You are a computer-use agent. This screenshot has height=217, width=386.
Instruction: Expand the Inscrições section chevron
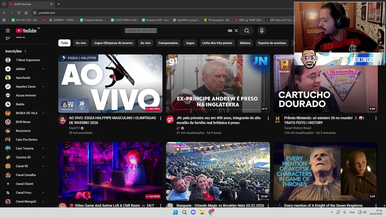pyautogui.click(x=25, y=51)
